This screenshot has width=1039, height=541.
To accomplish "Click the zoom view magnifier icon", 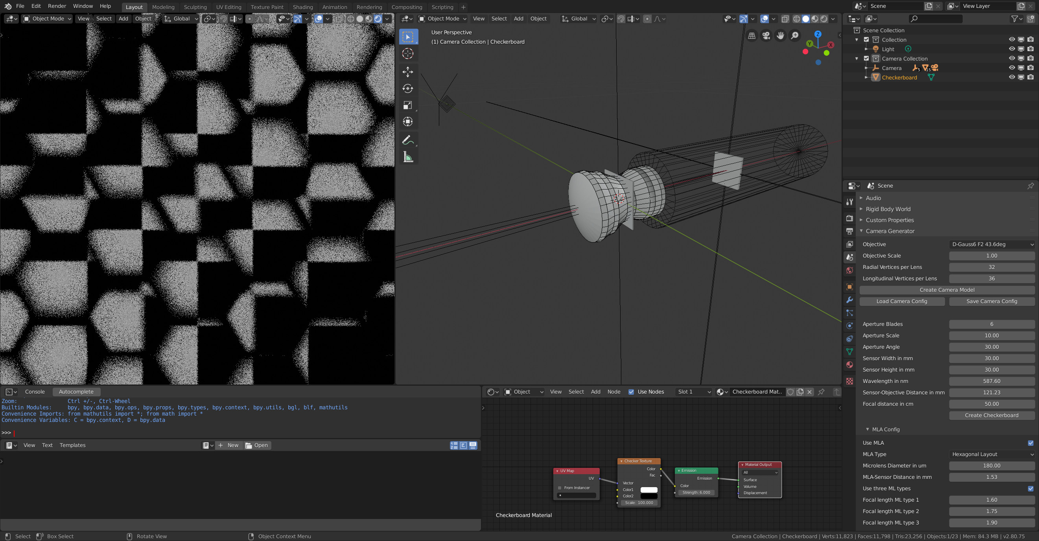I will coord(794,35).
